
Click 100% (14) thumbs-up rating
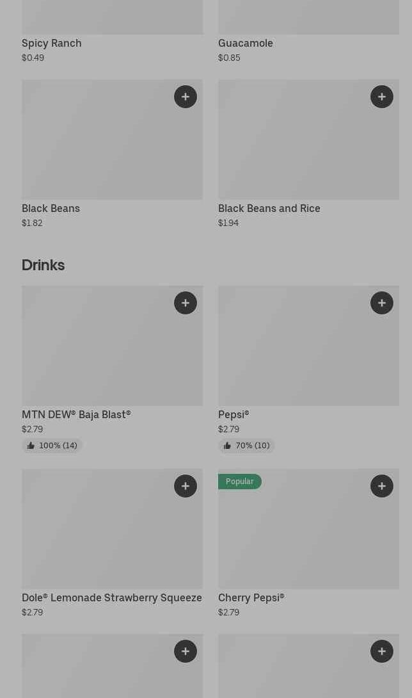pyautogui.click(x=52, y=446)
